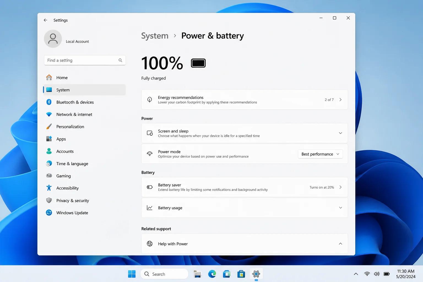This screenshot has height=282, width=423.
Task: Expand the Battery usage section
Action: coord(340,208)
